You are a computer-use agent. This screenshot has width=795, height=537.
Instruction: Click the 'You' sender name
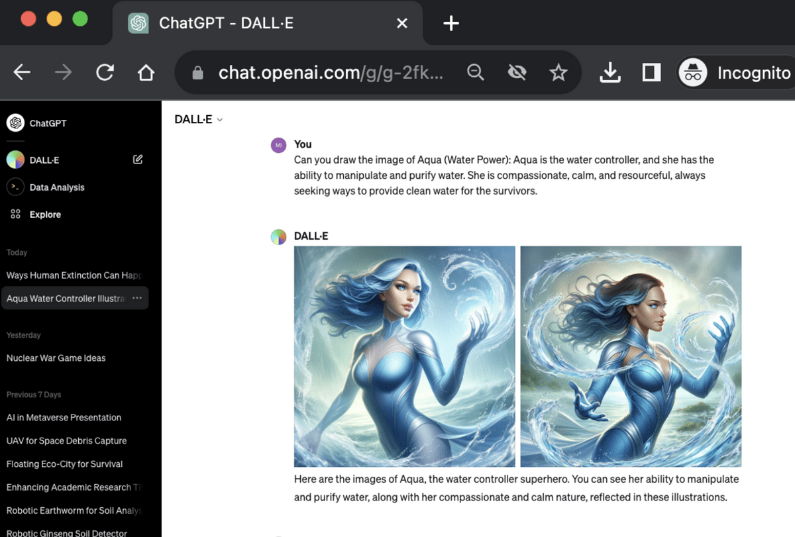[x=303, y=144]
